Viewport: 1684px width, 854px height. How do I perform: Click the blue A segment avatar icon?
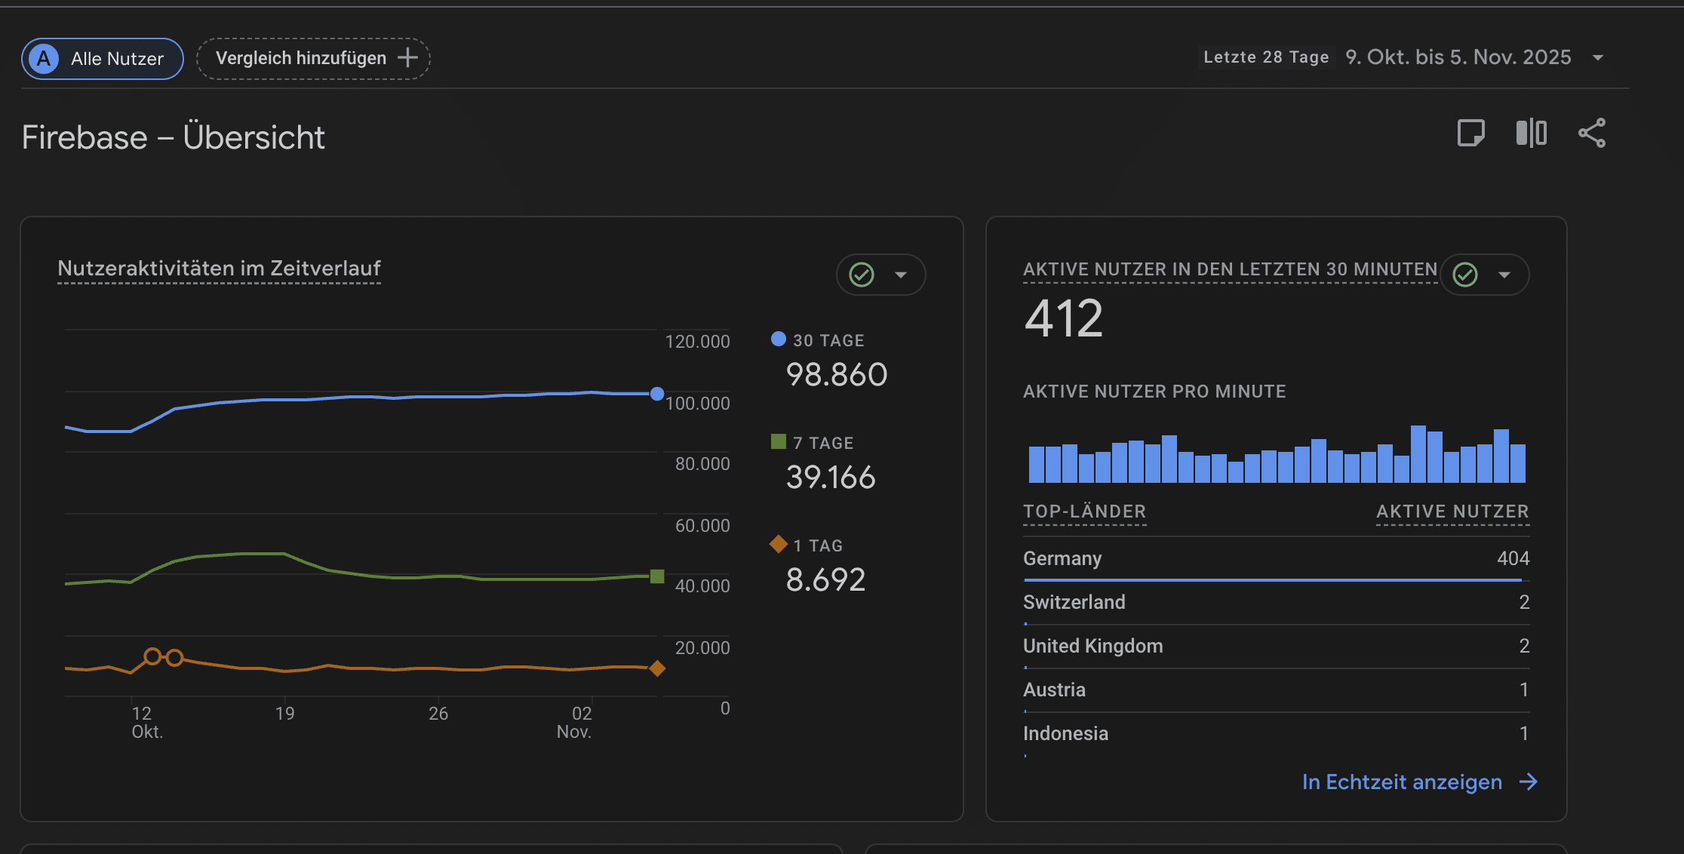click(44, 59)
